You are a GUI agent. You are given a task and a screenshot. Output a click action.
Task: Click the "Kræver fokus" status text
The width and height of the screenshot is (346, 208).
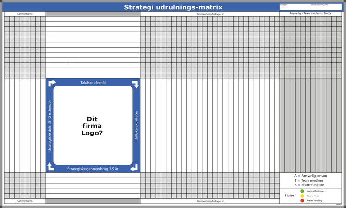pyautogui.click(x=313, y=196)
